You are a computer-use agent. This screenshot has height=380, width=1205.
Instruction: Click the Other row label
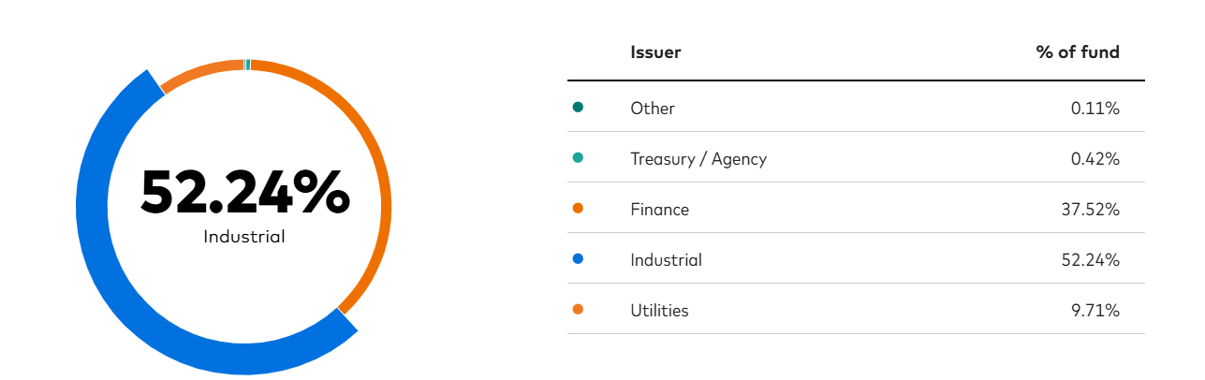point(653,108)
